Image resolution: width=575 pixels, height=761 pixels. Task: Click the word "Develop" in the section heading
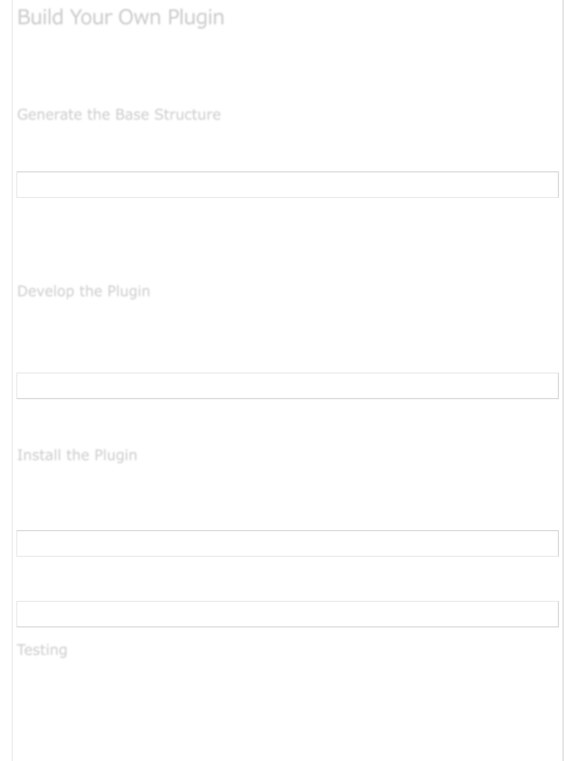46,291
